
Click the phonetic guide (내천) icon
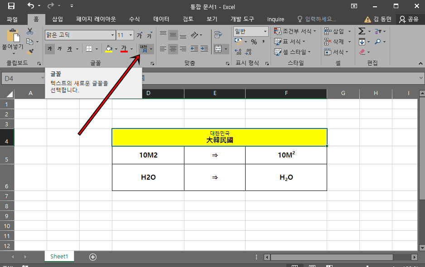coord(144,49)
